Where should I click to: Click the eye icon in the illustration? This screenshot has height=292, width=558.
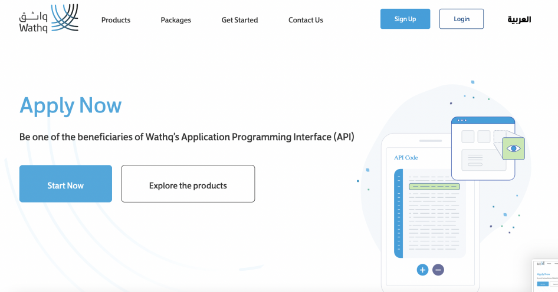[x=514, y=148]
